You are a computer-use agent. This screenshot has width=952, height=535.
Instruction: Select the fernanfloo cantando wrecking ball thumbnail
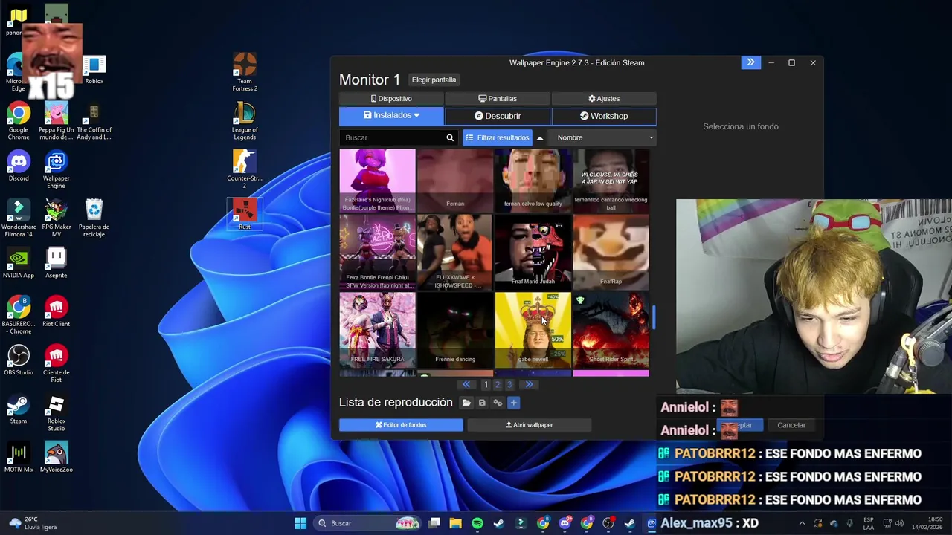click(611, 179)
